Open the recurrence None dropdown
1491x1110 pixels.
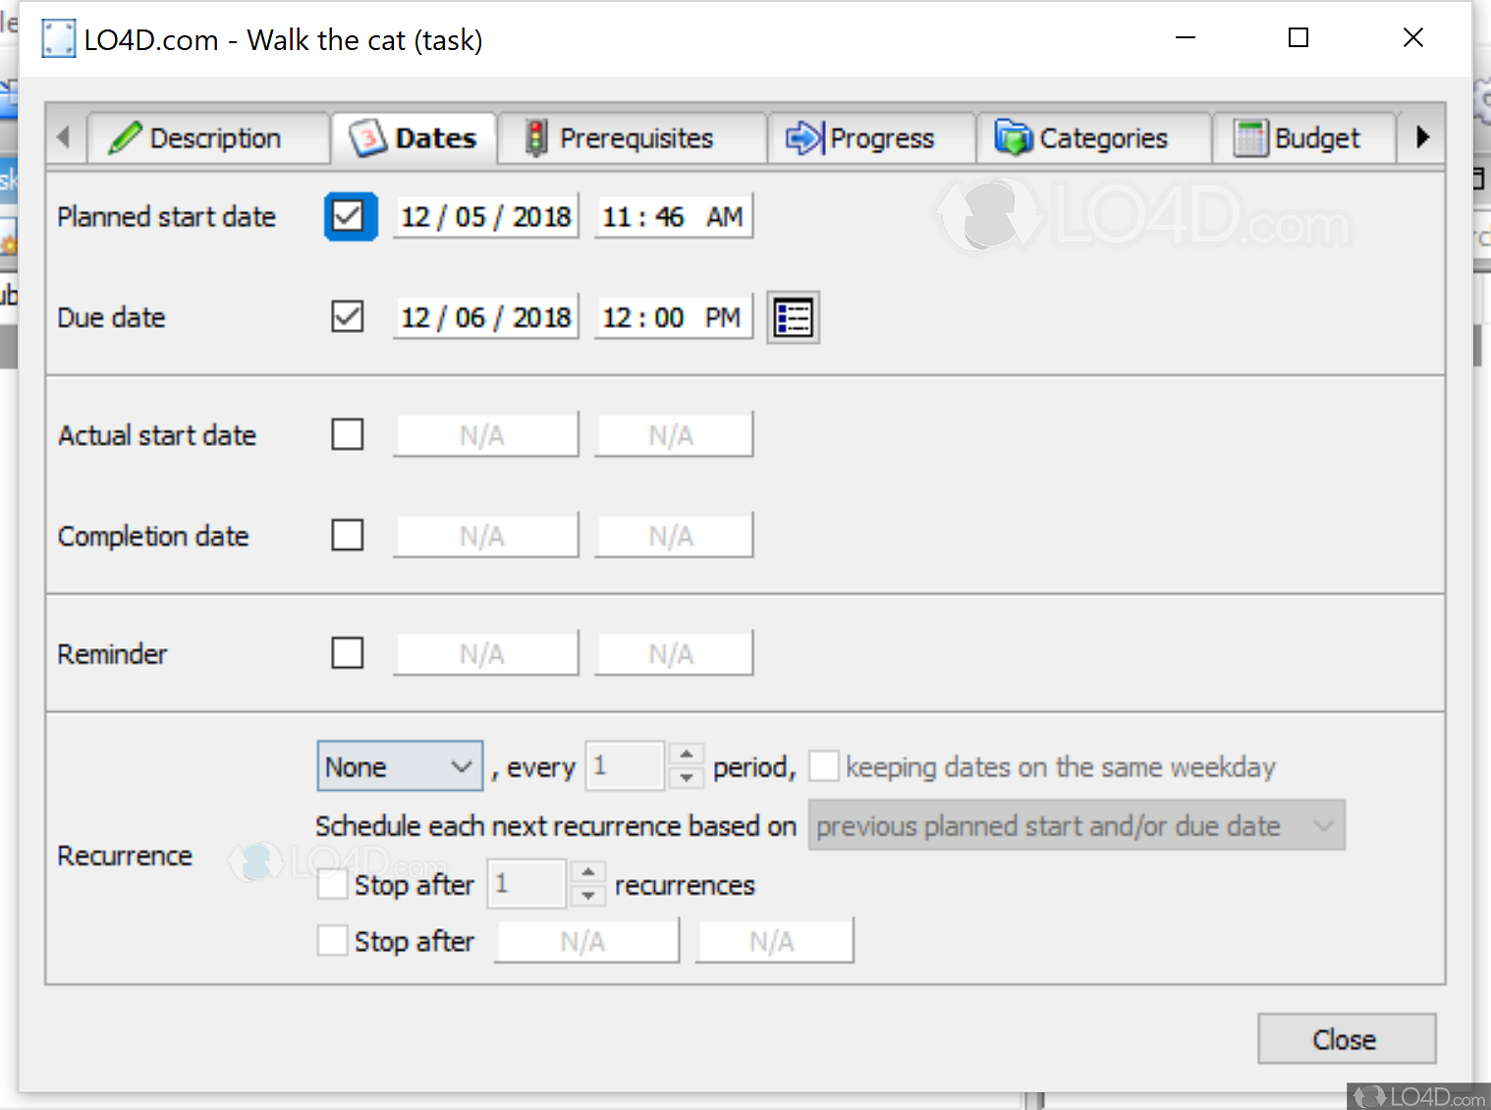tap(399, 765)
